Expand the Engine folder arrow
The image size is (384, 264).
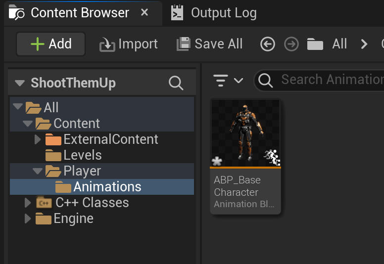28,218
